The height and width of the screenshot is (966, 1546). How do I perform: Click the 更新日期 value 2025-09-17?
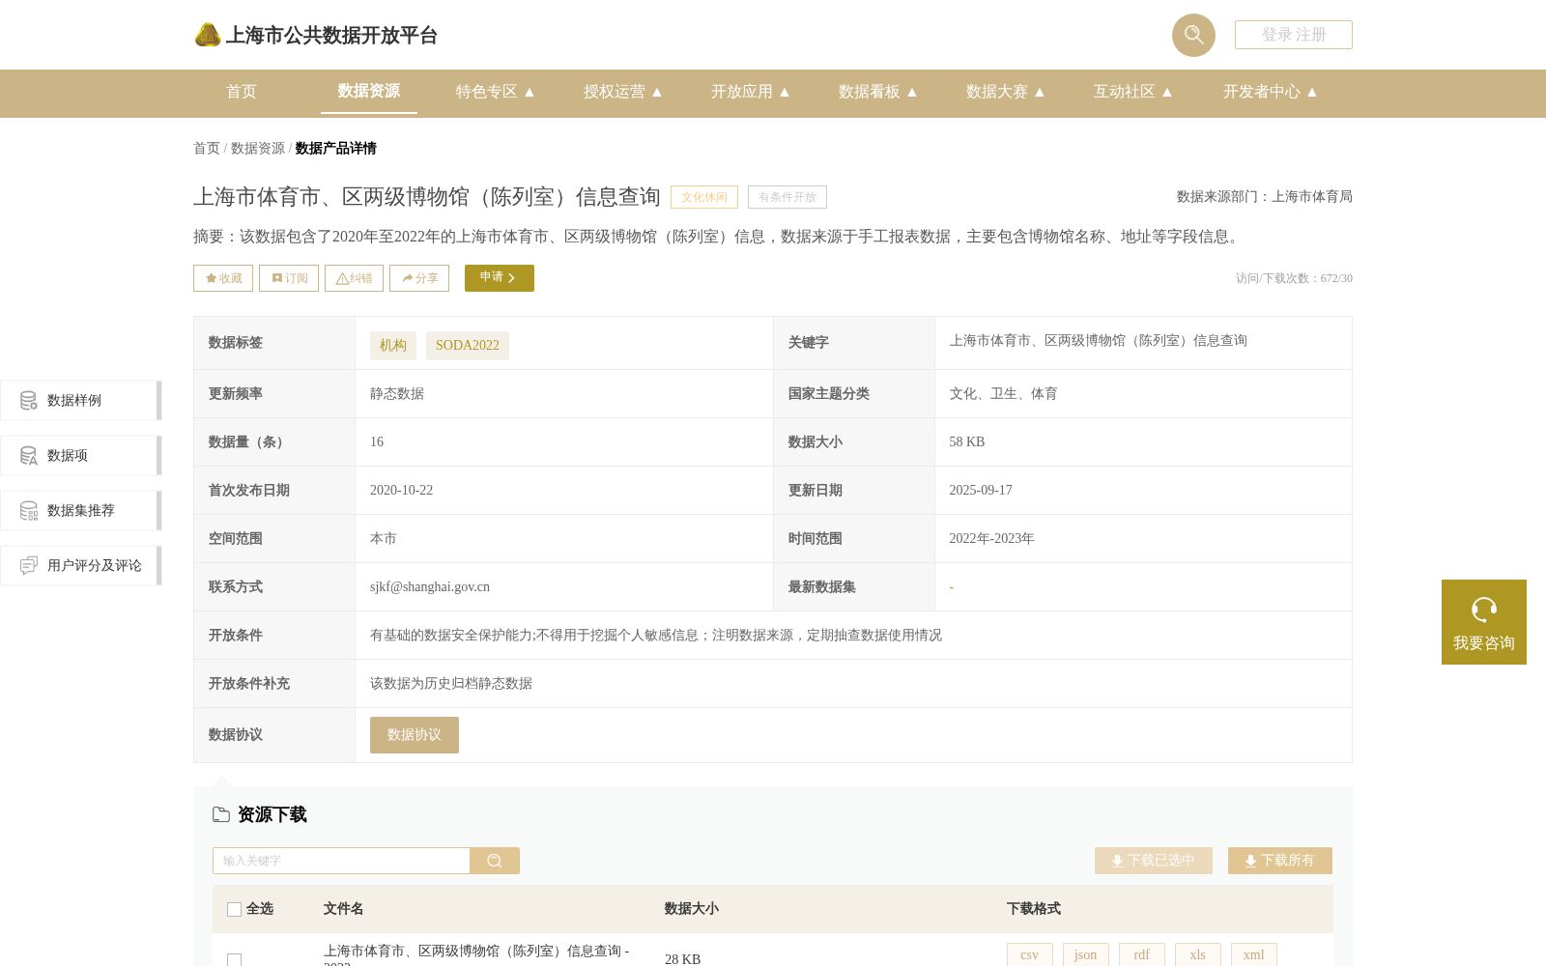981,491
